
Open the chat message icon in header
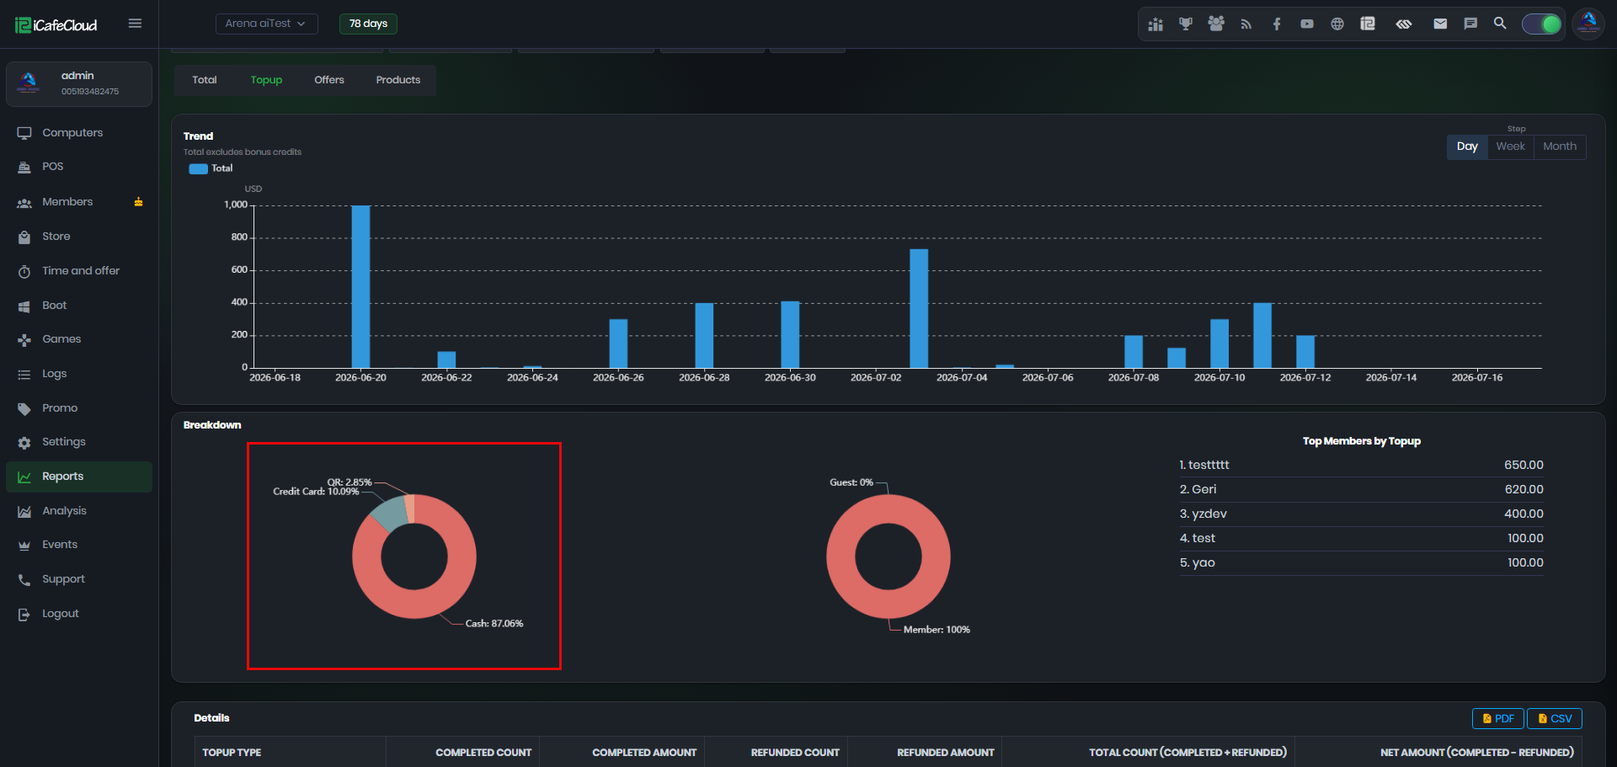pos(1470,24)
